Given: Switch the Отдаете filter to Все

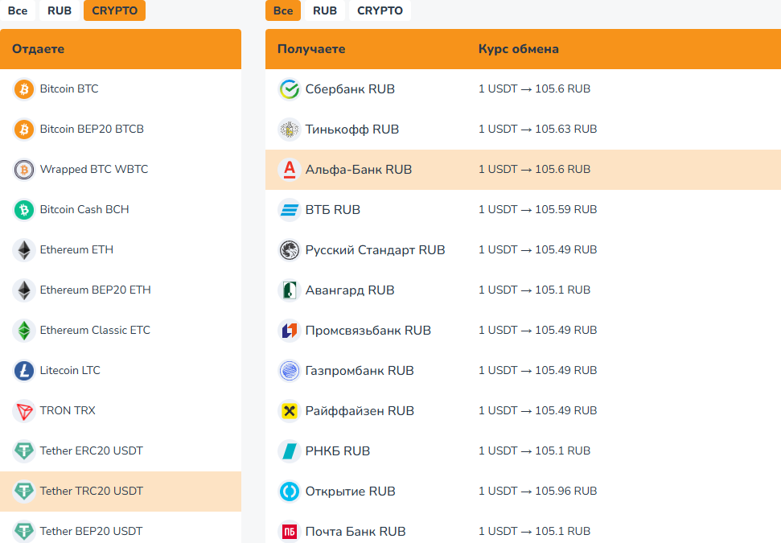Looking at the screenshot, I should pyautogui.click(x=18, y=10).
